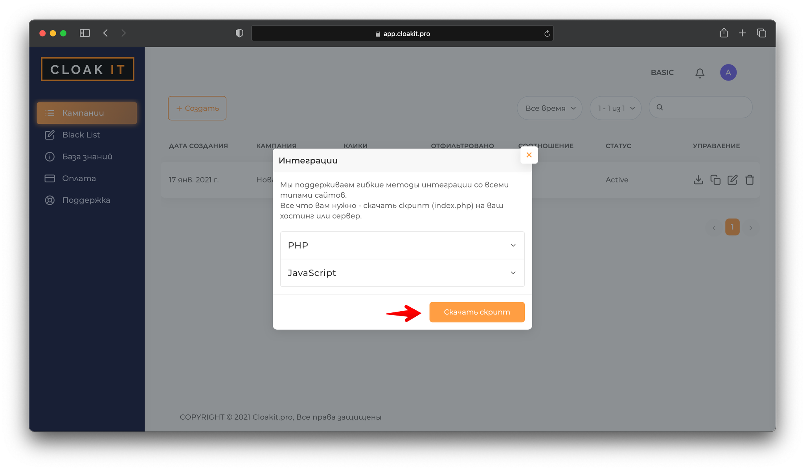Go to База знаний sidebar item
Viewport: 805px width, 470px height.
(87, 157)
